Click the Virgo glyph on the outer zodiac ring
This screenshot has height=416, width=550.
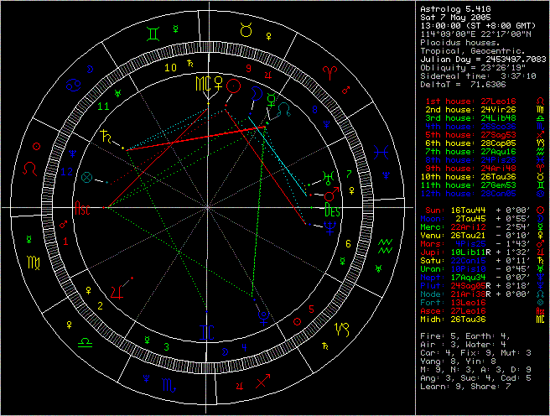32,261
